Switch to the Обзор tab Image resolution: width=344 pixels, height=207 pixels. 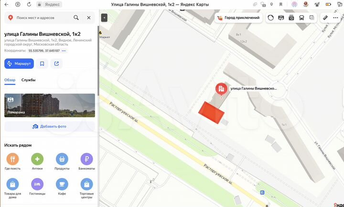(x=10, y=80)
